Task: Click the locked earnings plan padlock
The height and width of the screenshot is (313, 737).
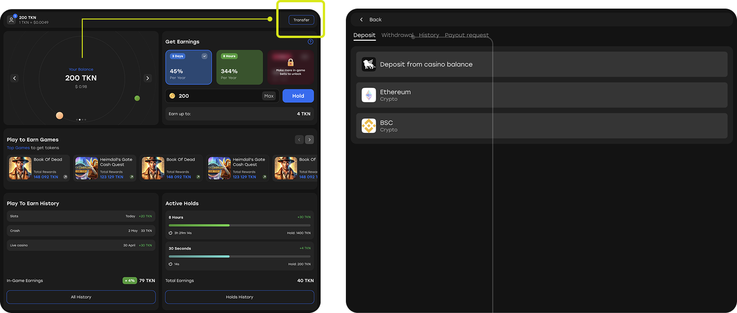Action: tap(290, 62)
